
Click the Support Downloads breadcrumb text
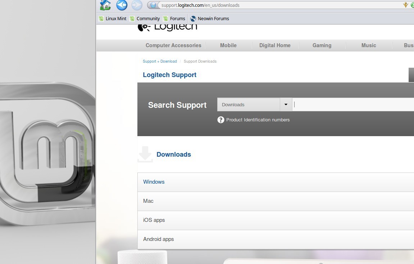[x=200, y=61]
